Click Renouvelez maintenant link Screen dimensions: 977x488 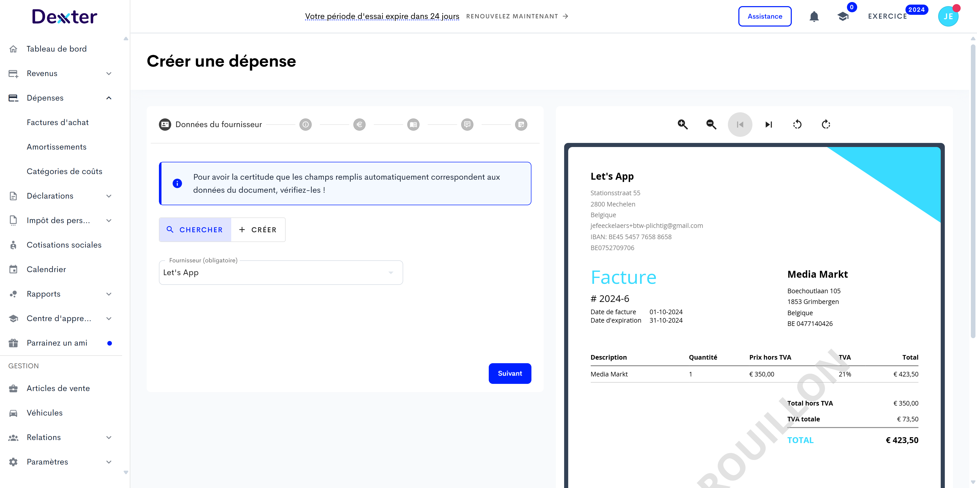point(517,16)
